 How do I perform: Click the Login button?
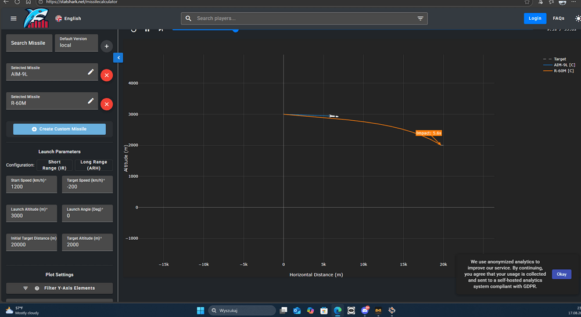535,18
